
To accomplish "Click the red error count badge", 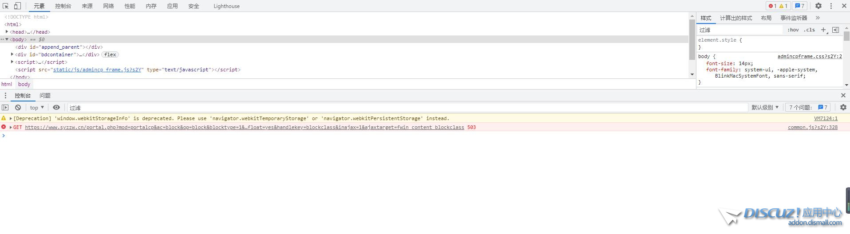I will coord(772,6).
